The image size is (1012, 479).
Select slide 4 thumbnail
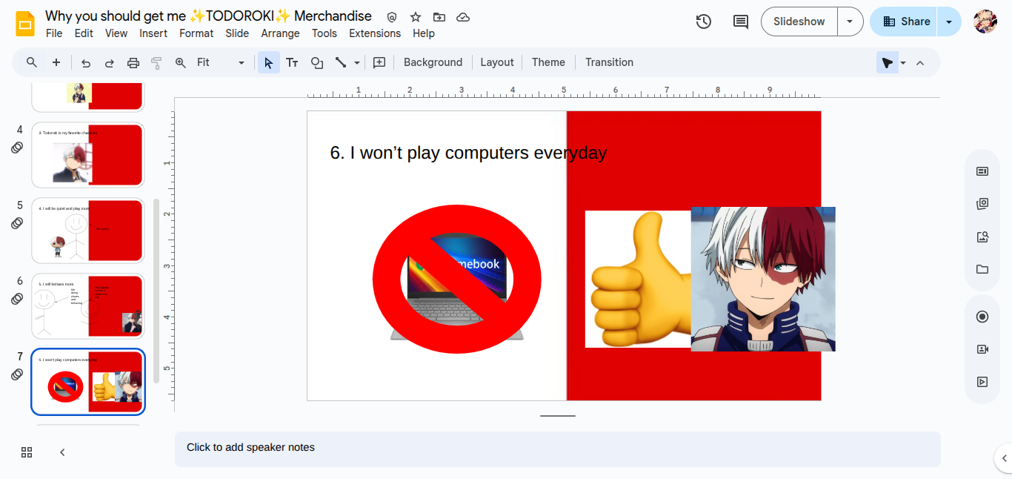(88, 155)
